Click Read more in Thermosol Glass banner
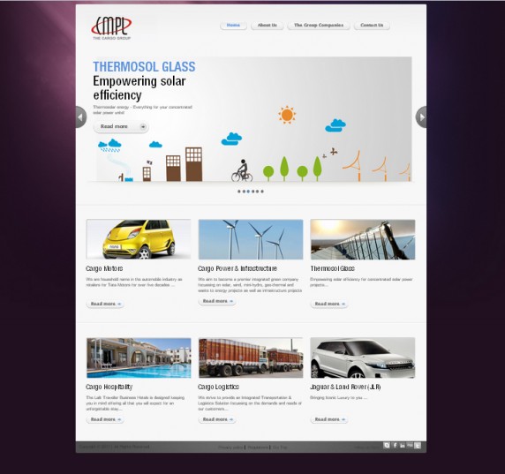This screenshot has width=505, height=474. [121, 126]
